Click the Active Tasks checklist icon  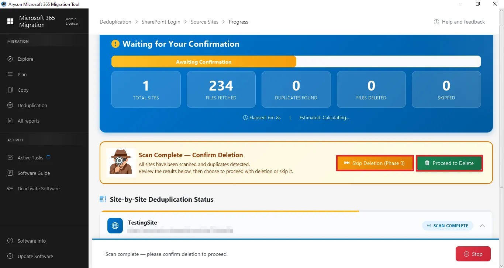coord(10,158)
